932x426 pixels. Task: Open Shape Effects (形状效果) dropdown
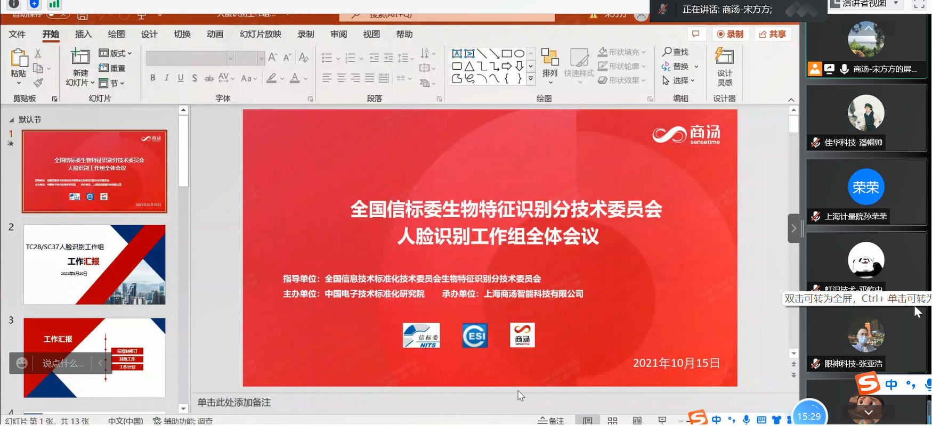pos(622,80)
